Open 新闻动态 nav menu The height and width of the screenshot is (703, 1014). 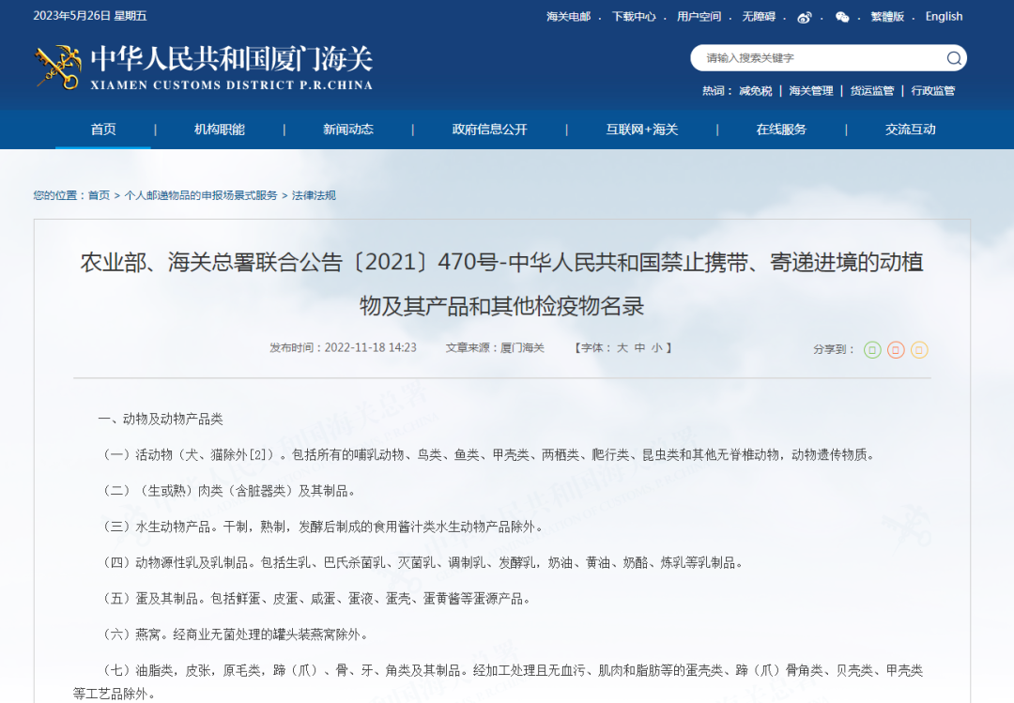point(348,130)
